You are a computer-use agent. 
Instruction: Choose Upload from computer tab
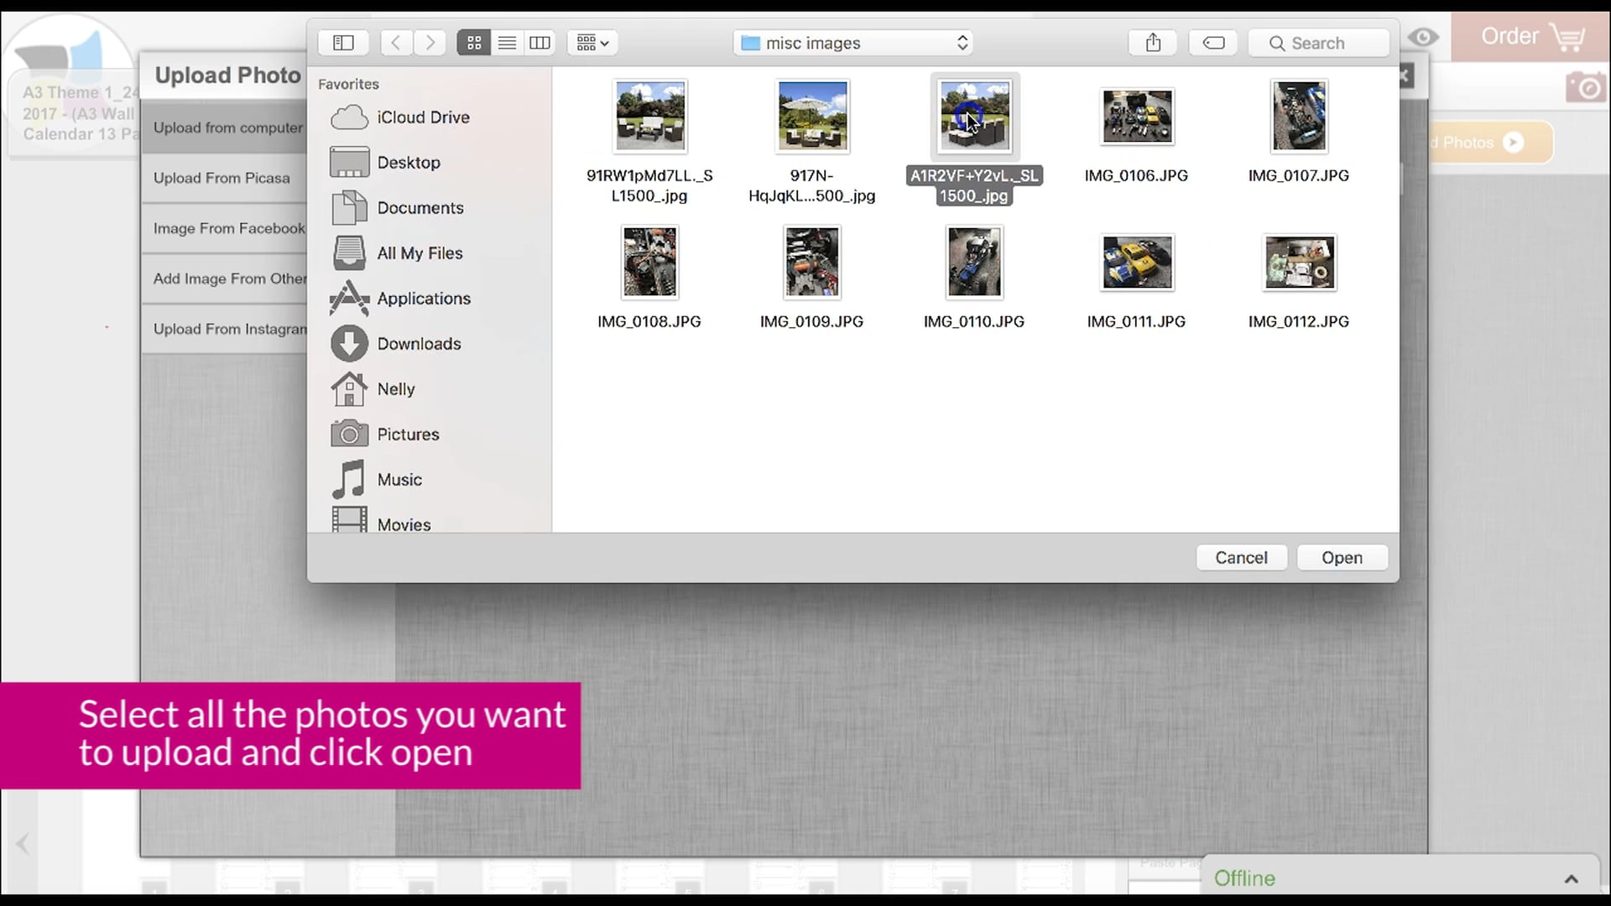pos(225,128)
